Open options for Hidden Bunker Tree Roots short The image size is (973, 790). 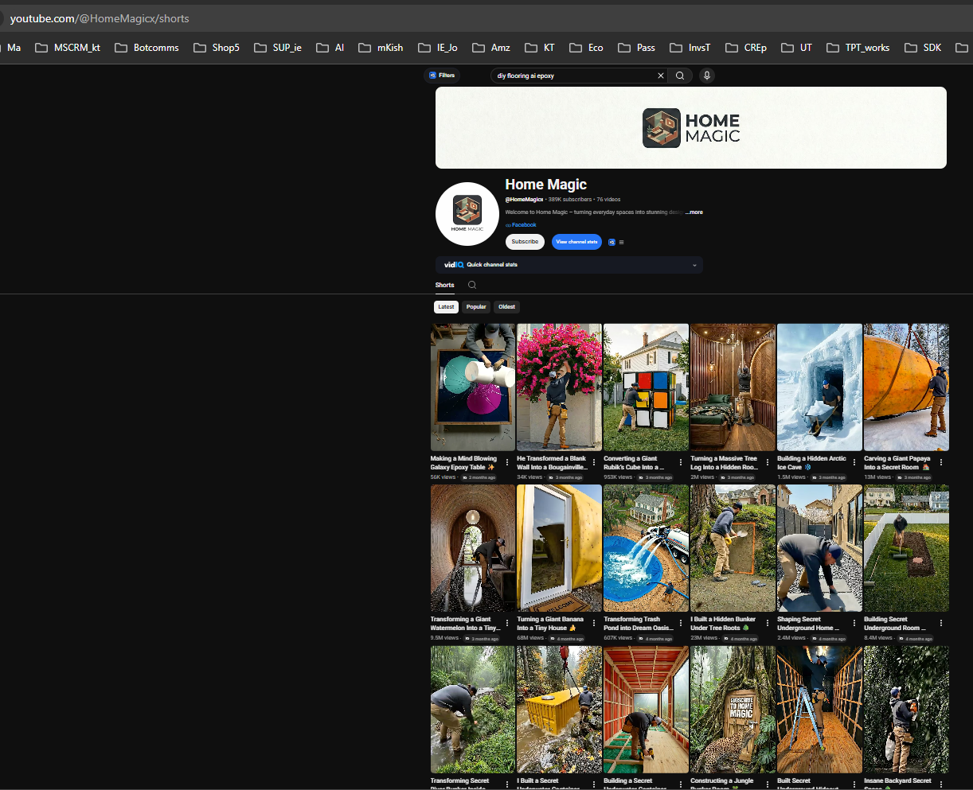tap(768, 623)
